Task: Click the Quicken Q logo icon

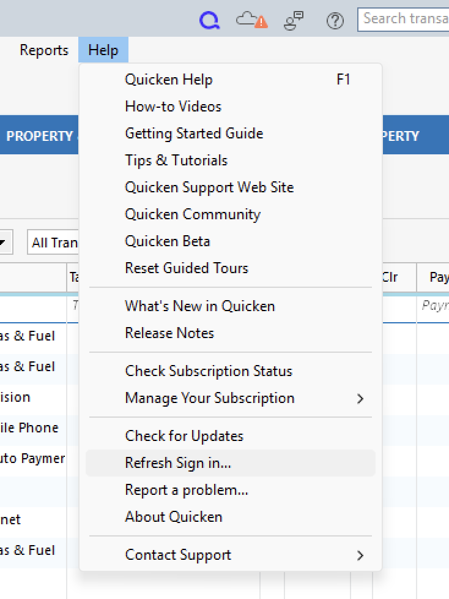Action: click(x=209, y=21)
